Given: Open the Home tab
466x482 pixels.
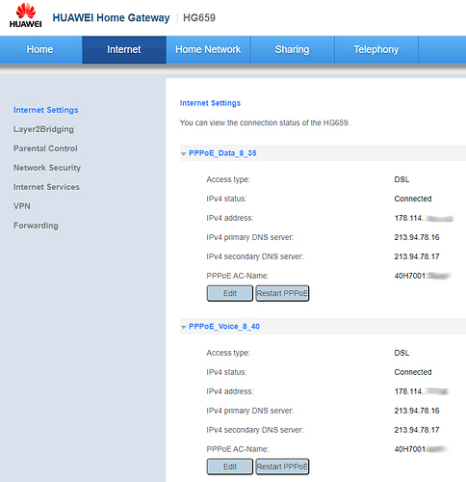Looking at the screenshot, I should [40, 49].
